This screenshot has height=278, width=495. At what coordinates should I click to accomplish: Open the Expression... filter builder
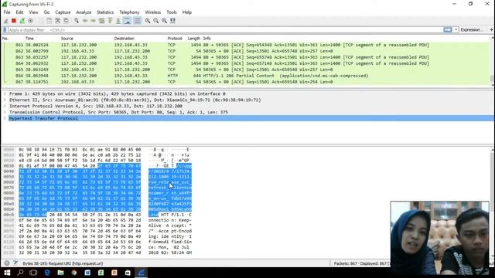[x=471, y=29]
